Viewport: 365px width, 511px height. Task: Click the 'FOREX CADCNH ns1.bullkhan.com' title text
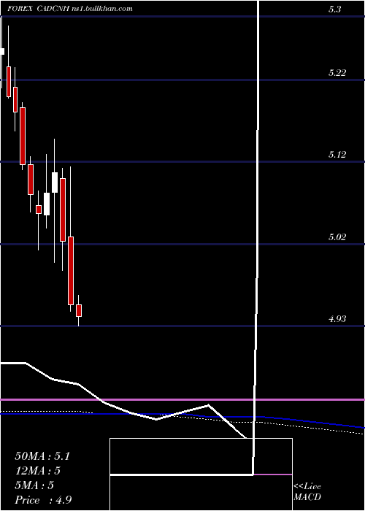point(70,9)
